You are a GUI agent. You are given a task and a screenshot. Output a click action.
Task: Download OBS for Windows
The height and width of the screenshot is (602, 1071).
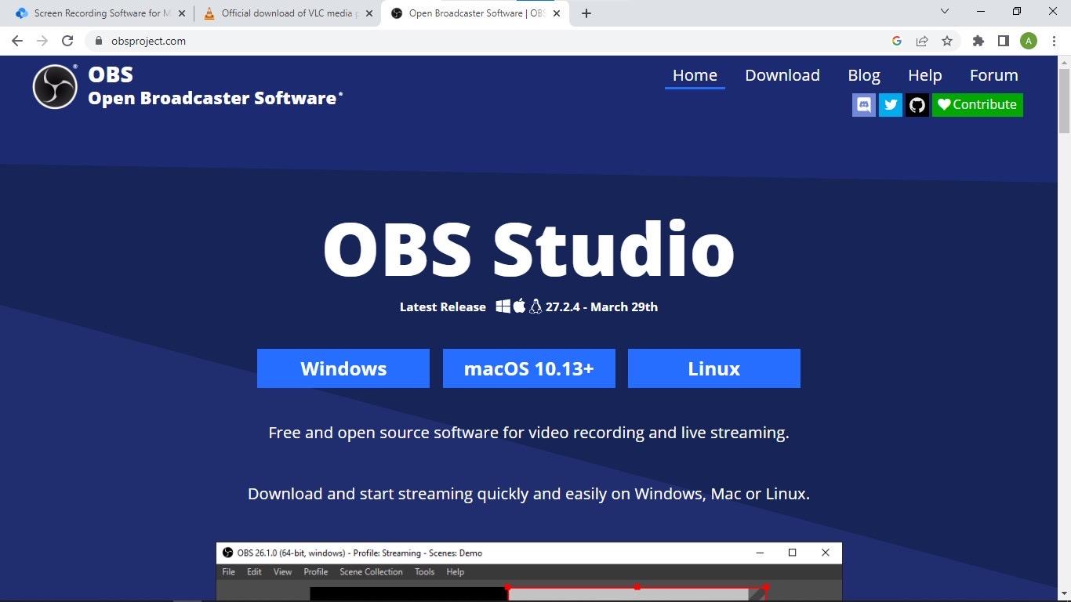pos(343,368)
